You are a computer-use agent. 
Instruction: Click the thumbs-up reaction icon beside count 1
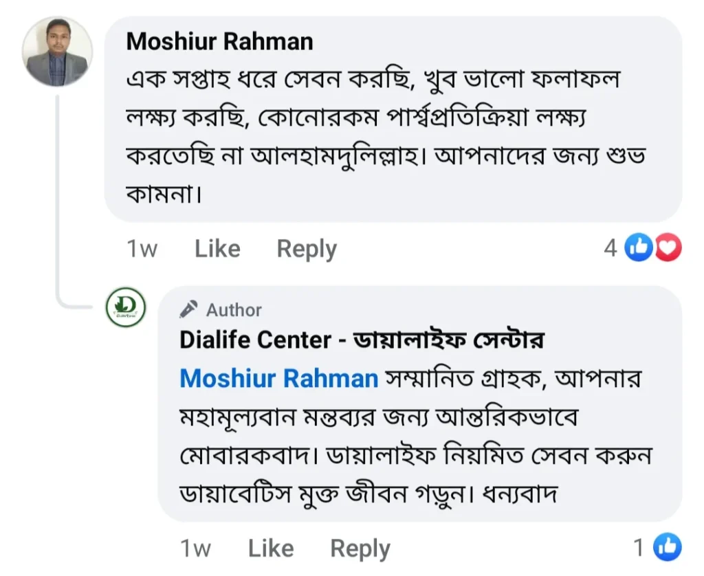(667, 547)
